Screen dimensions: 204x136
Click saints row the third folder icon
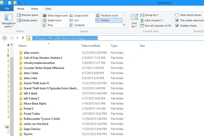[21, 124]
